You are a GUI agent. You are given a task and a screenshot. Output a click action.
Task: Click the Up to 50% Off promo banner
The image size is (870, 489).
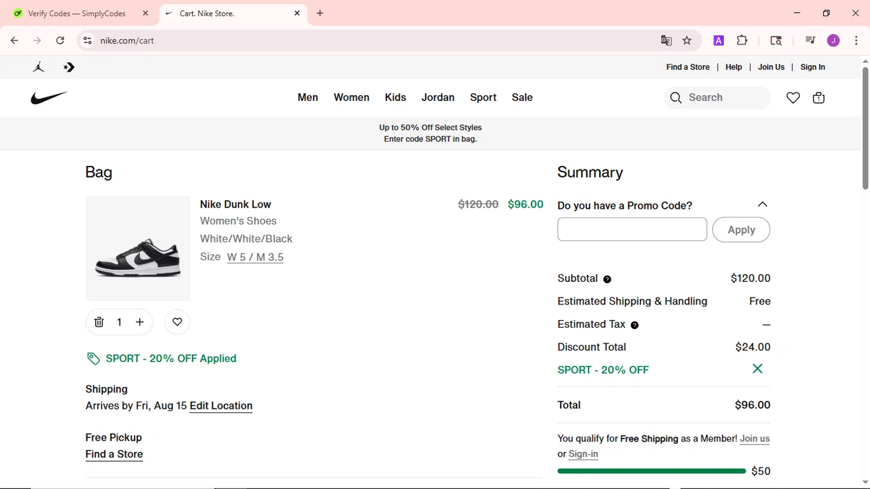point(430,133)
